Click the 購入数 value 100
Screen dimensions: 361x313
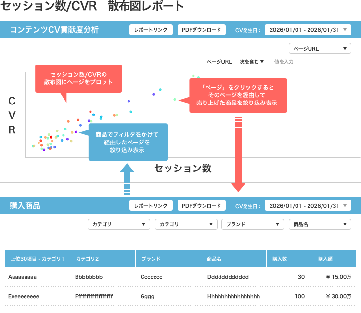[299, 296]
